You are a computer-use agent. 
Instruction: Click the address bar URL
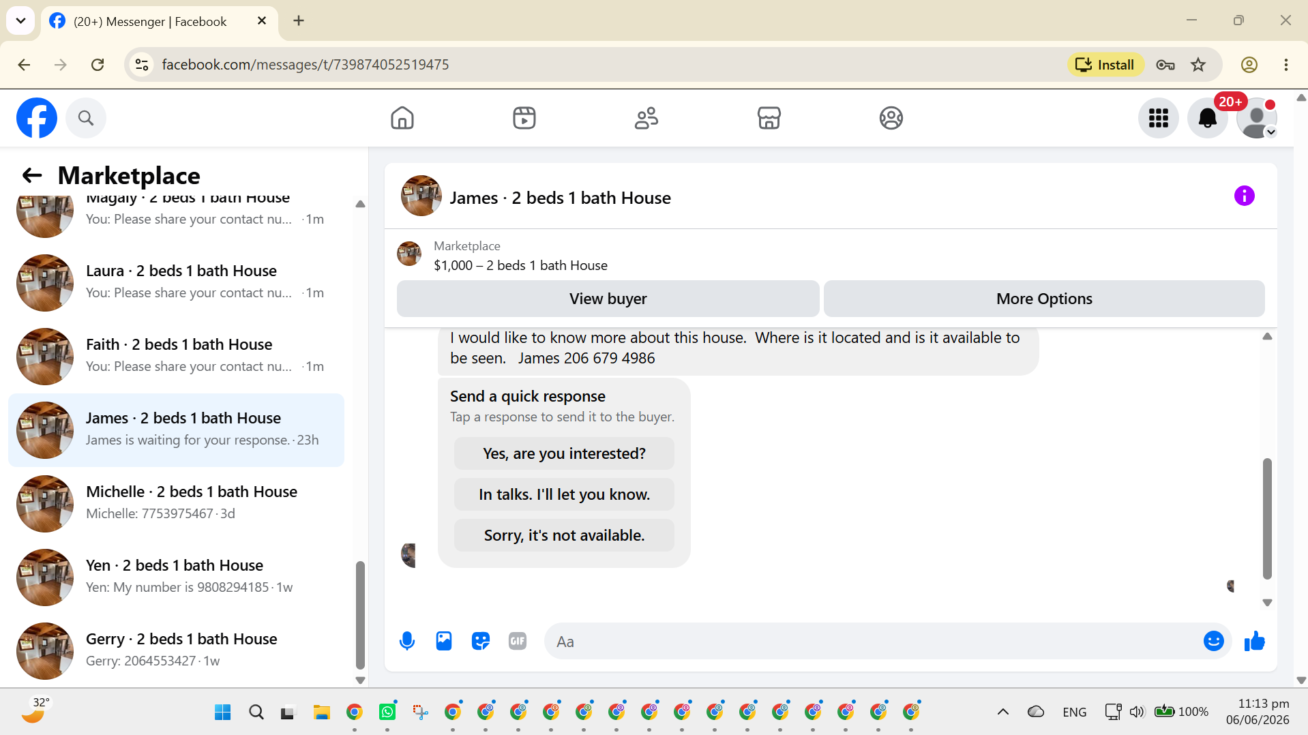coord(306,65)
